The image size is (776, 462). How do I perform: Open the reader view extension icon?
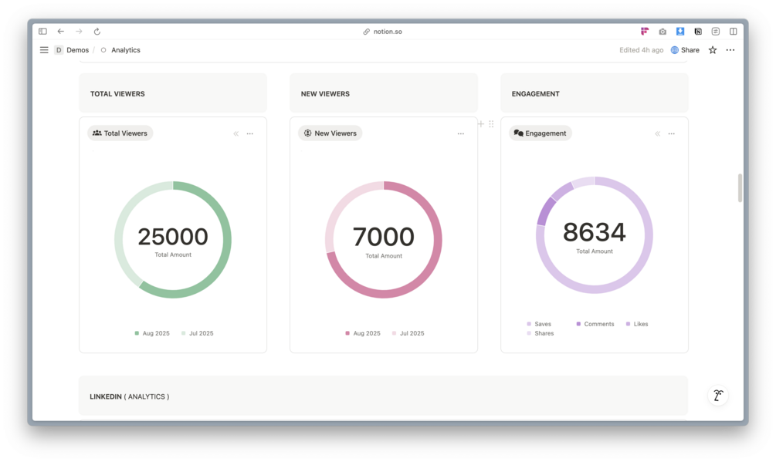point(716,31)
